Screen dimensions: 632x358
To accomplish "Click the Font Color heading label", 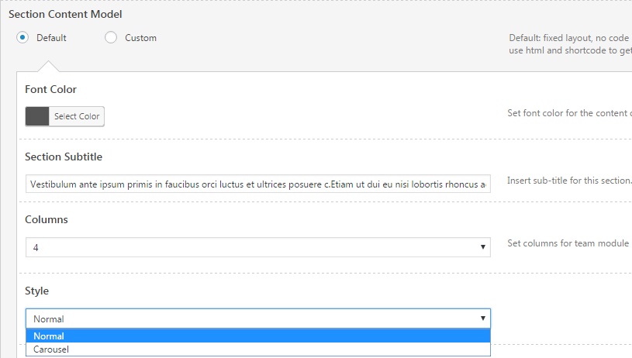I will coord(50,89).
